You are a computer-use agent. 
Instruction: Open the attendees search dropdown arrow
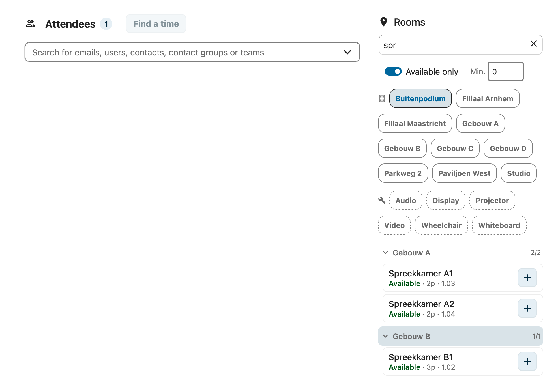click(347, 52)
